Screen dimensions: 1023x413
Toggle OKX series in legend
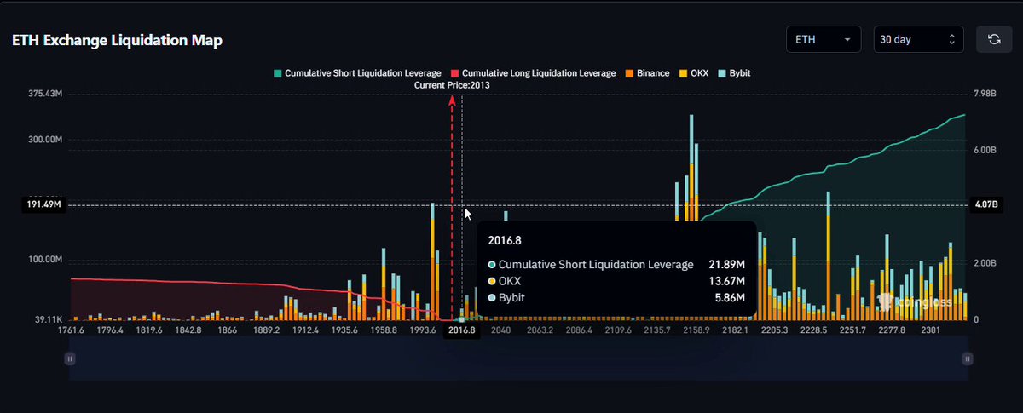(693, 73)
